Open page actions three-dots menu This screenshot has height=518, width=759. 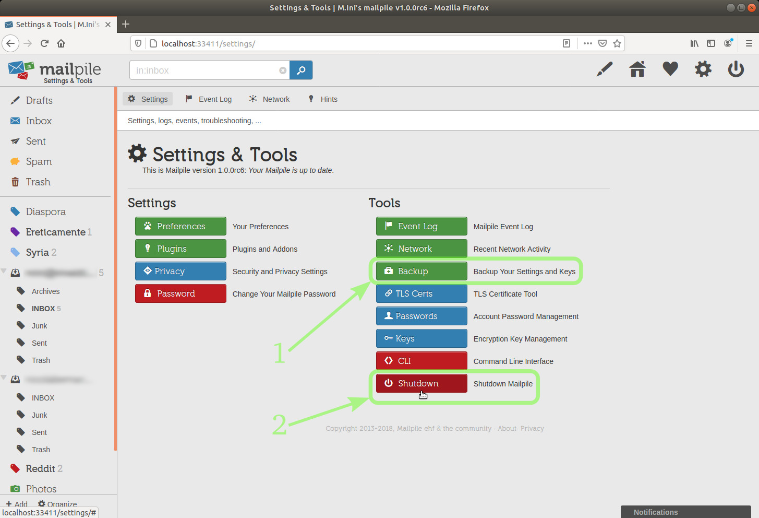(x=588, y=43)
